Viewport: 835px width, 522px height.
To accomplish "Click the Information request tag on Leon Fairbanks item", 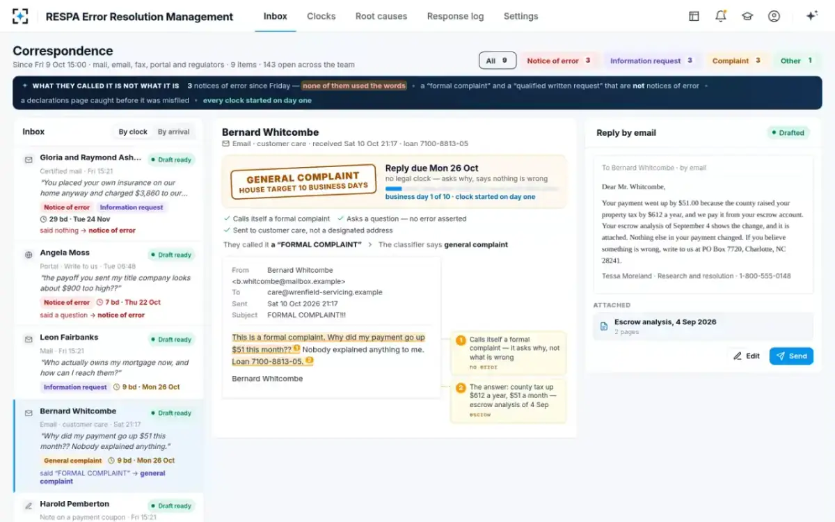I will click(x=75, y=387).
